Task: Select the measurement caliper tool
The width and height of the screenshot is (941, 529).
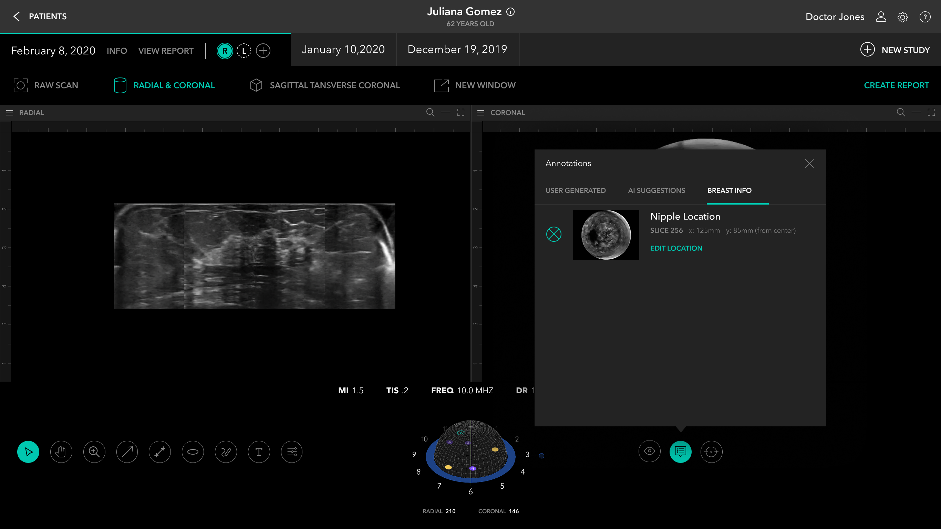Action: pos(160,452)
